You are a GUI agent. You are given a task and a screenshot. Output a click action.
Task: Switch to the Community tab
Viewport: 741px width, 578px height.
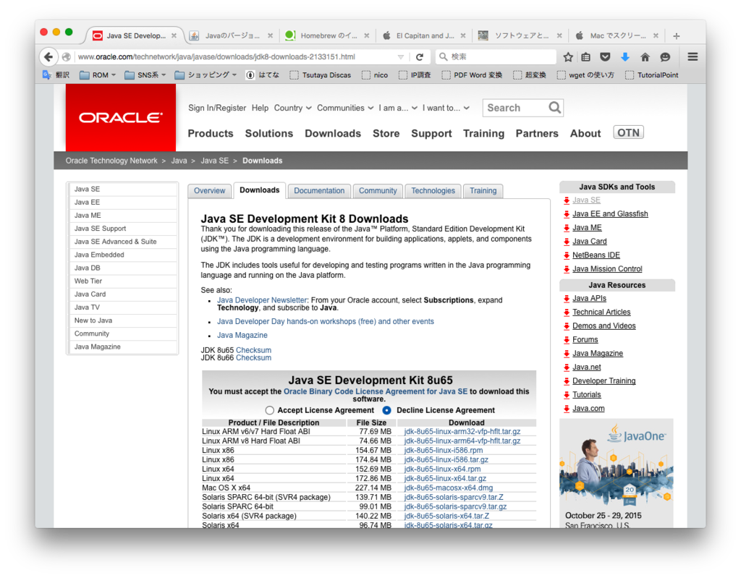pyautogui.click(x=378, y=190)
